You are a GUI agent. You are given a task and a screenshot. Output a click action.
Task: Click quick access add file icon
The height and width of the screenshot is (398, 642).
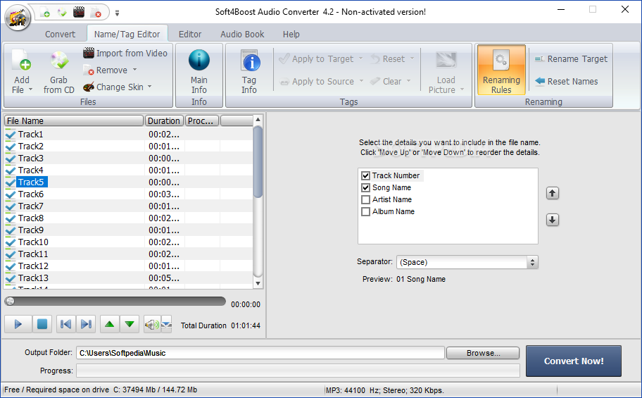pyautogui.click(x=45, y=12)
